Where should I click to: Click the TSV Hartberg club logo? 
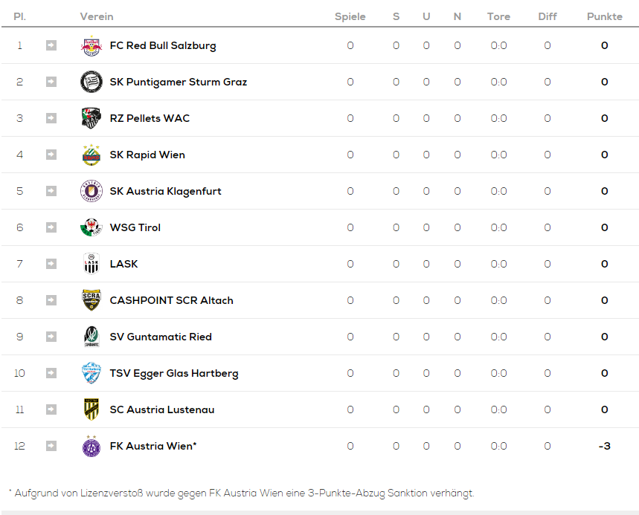point(91,373)
